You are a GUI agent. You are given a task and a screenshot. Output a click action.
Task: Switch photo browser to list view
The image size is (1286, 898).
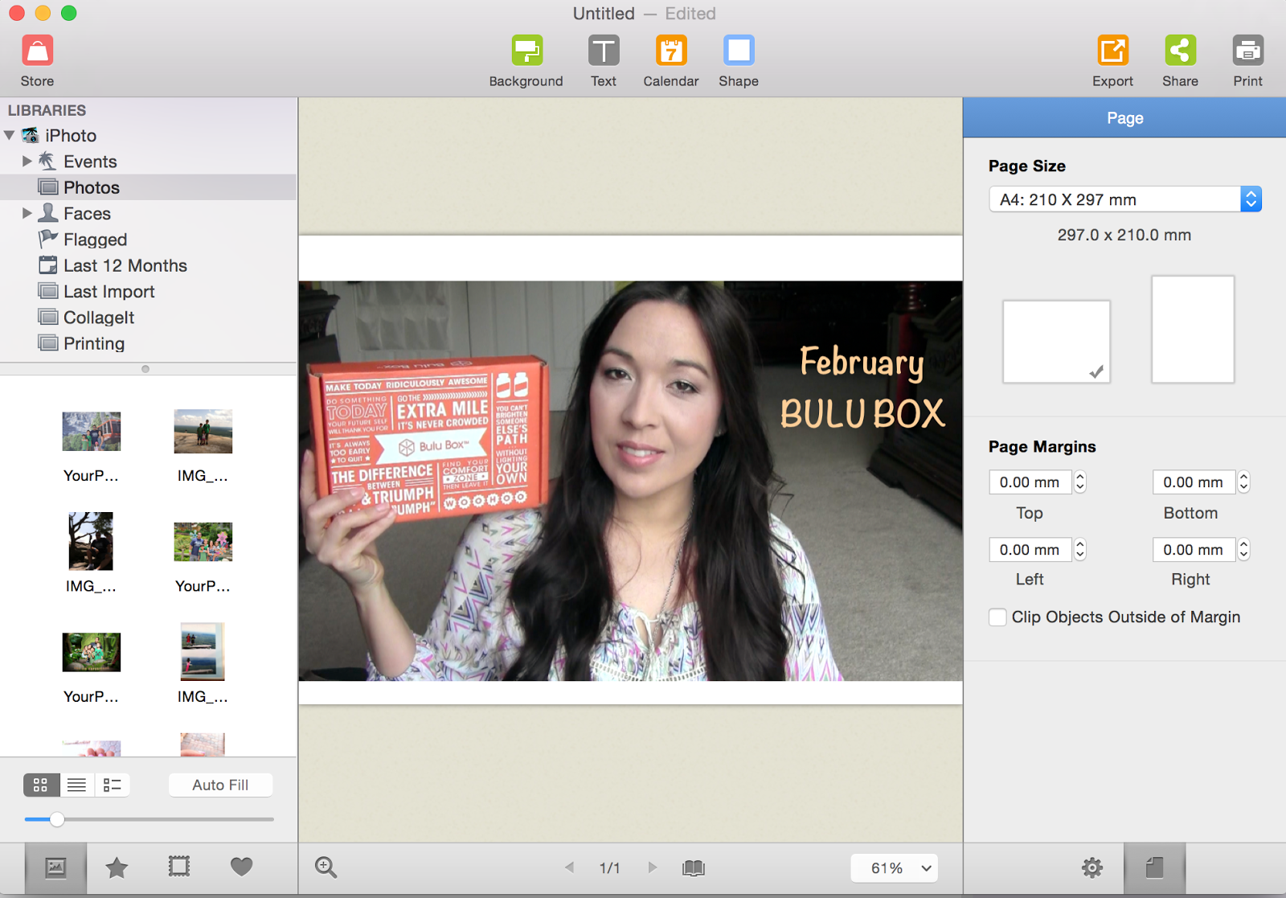77,785
